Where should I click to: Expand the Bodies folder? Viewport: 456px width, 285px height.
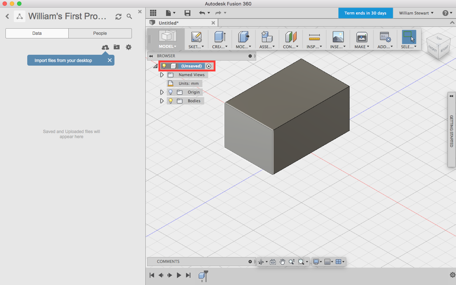click(162, 101)
